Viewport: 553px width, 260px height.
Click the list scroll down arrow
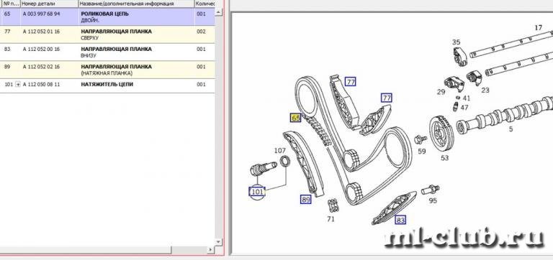(x=219, y=242)
